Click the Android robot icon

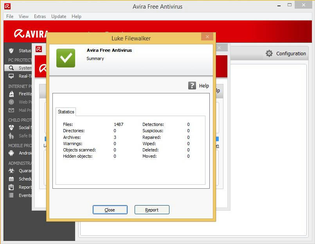[11, 153]
